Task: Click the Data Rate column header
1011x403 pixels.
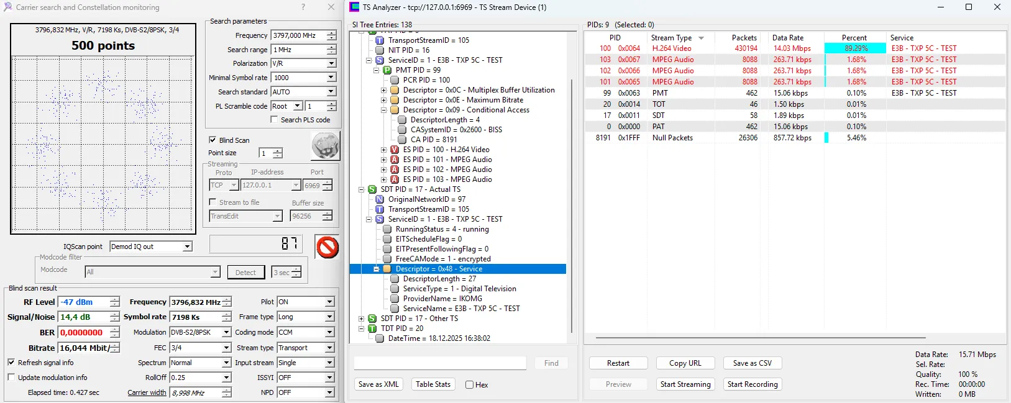Action: point(787,38)
